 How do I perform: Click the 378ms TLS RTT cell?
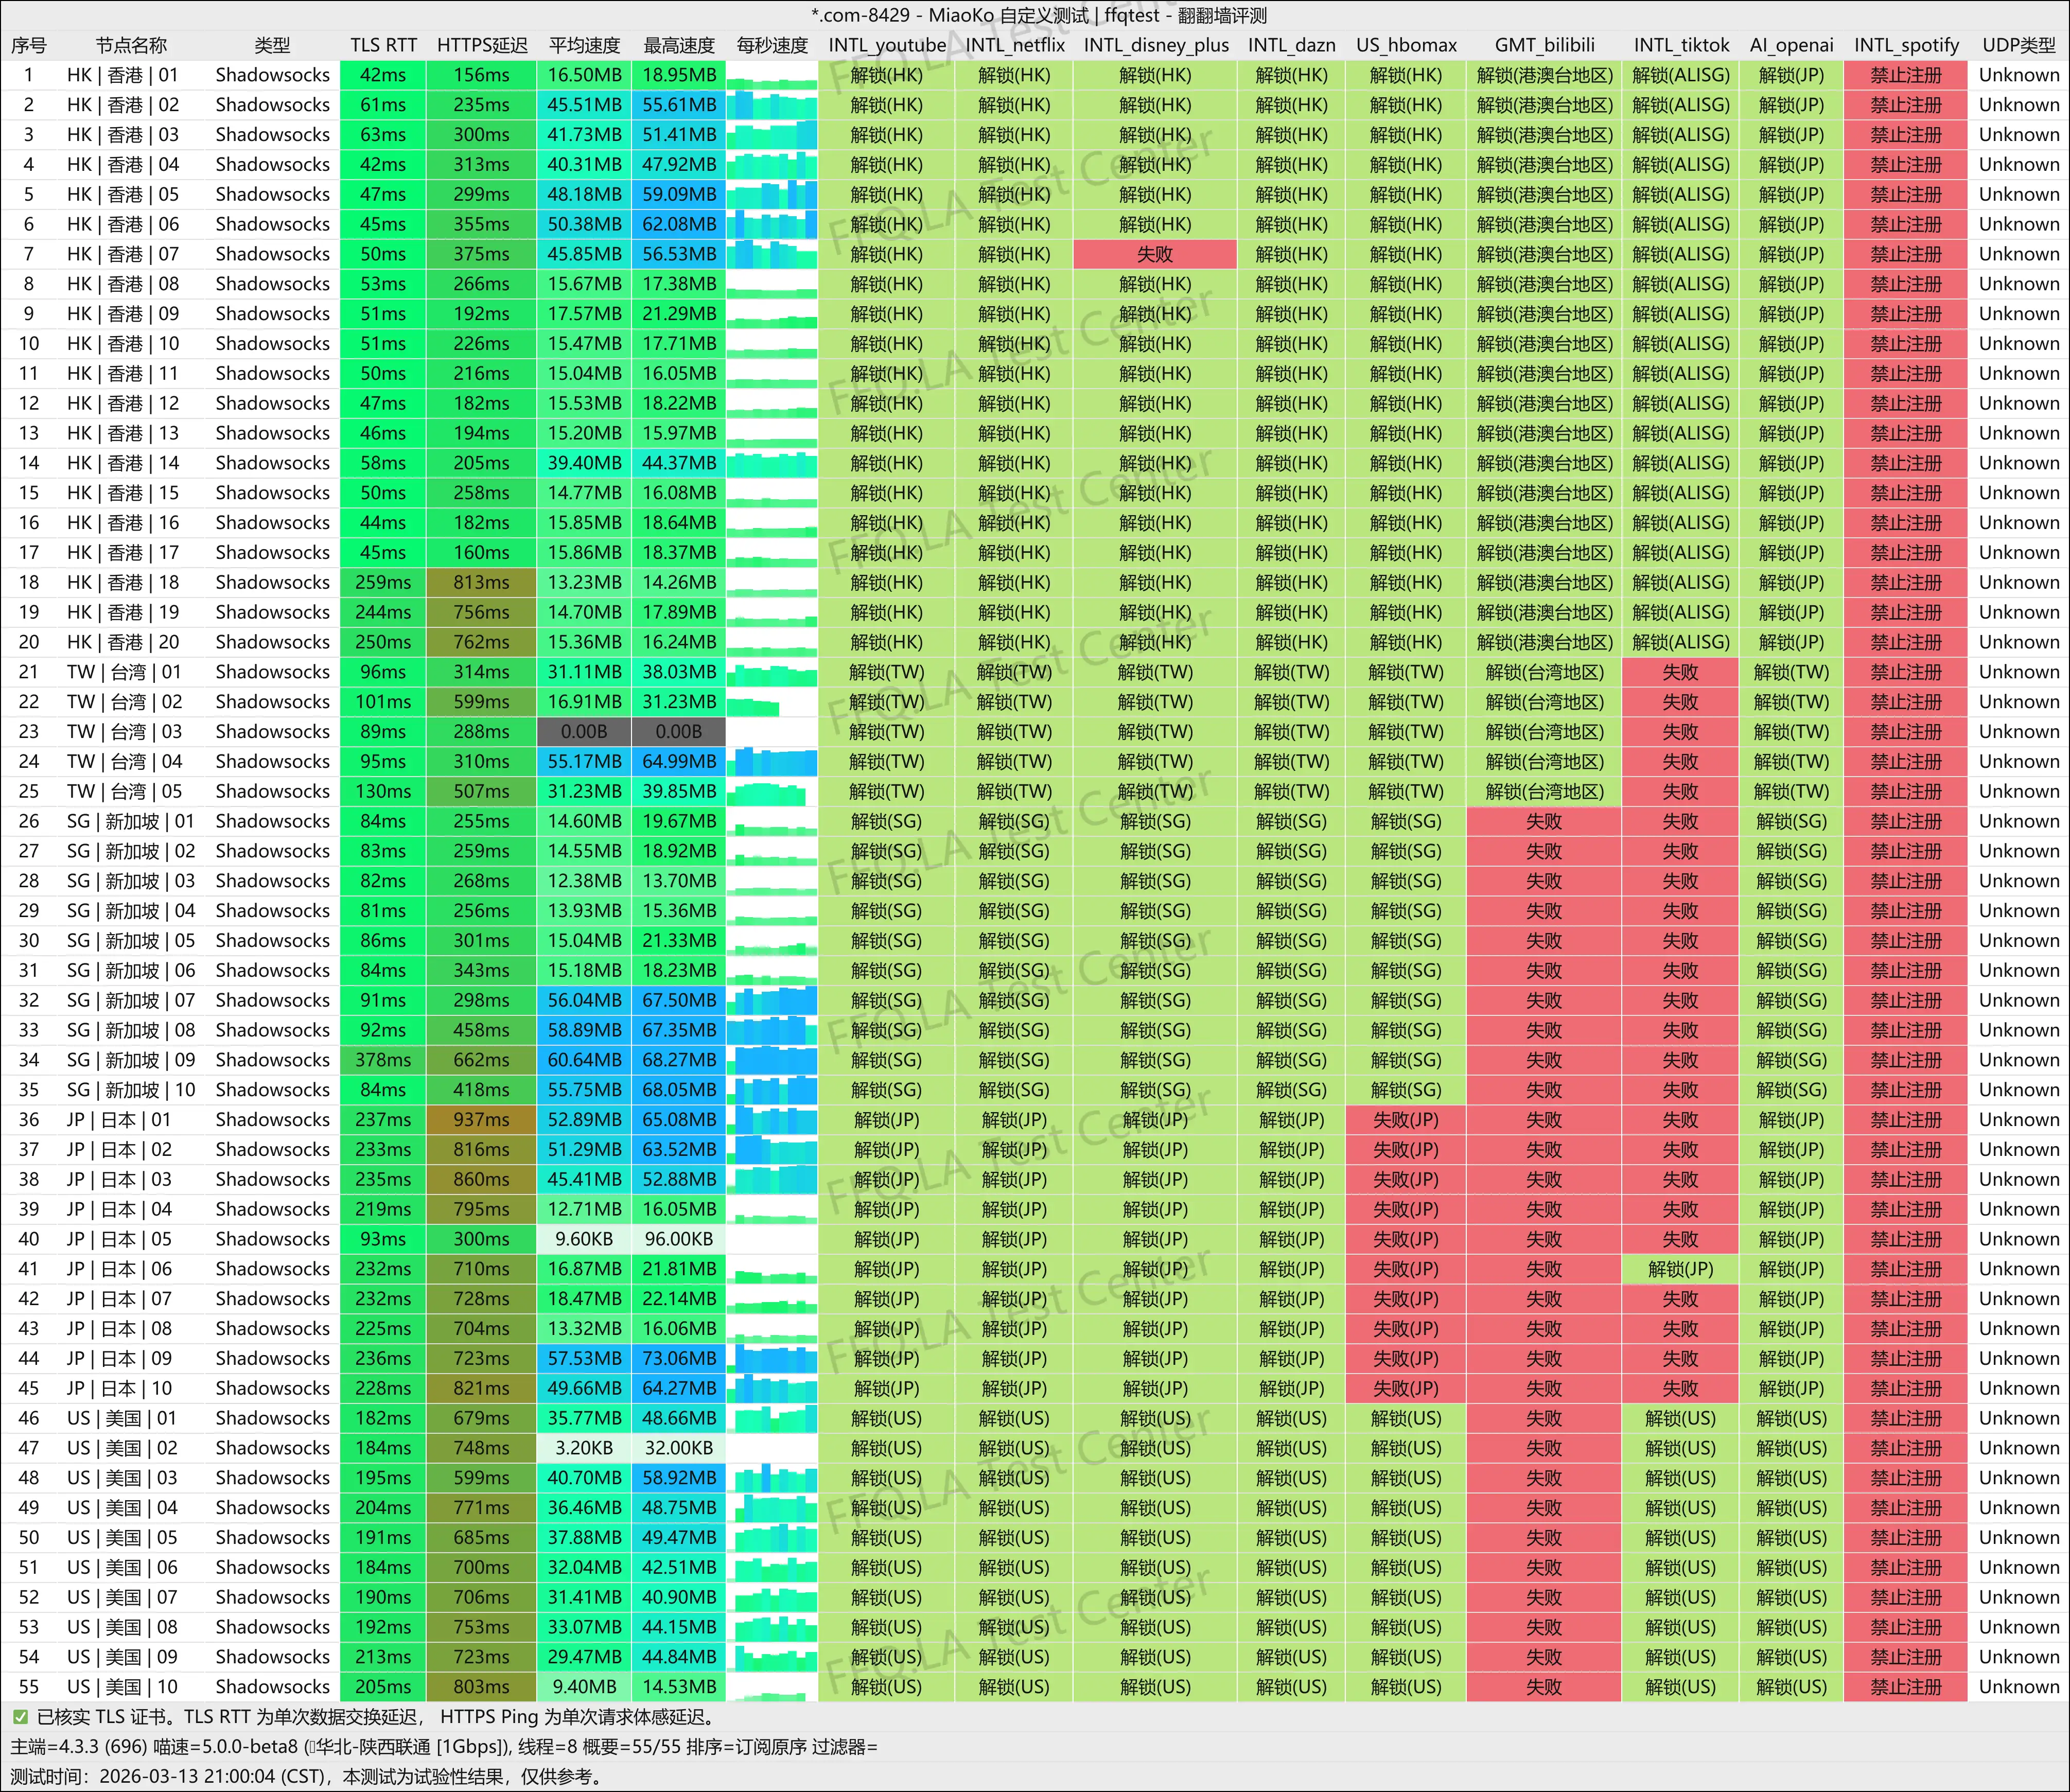pyautogui.click(x=383, y=1060)
